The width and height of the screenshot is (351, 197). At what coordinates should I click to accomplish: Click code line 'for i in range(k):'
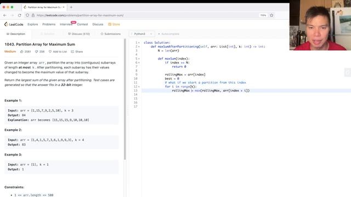[180, 86]
